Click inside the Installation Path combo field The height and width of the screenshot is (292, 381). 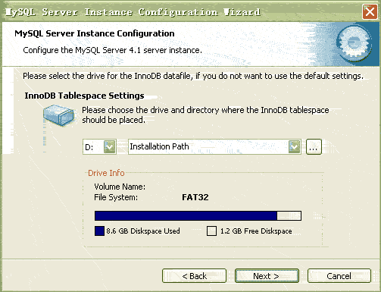[x=208, y=146]
